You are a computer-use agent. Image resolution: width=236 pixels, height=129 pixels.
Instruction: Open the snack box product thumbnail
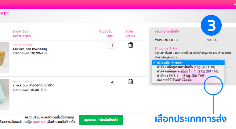[x=5, y=94]
